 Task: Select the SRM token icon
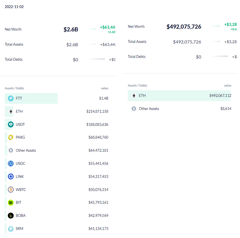pyautogui.click(x=10, y=229)
